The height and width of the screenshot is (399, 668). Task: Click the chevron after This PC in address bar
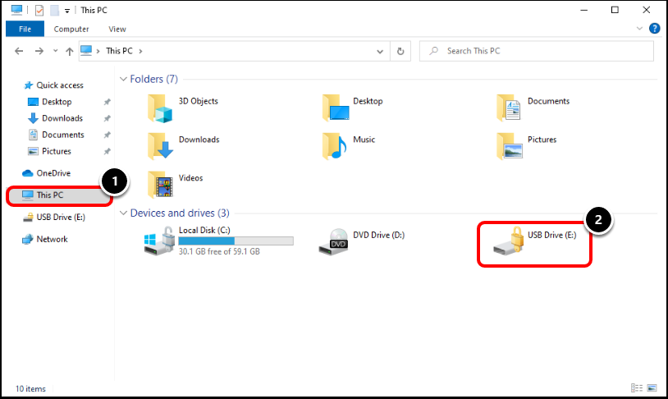140,51
